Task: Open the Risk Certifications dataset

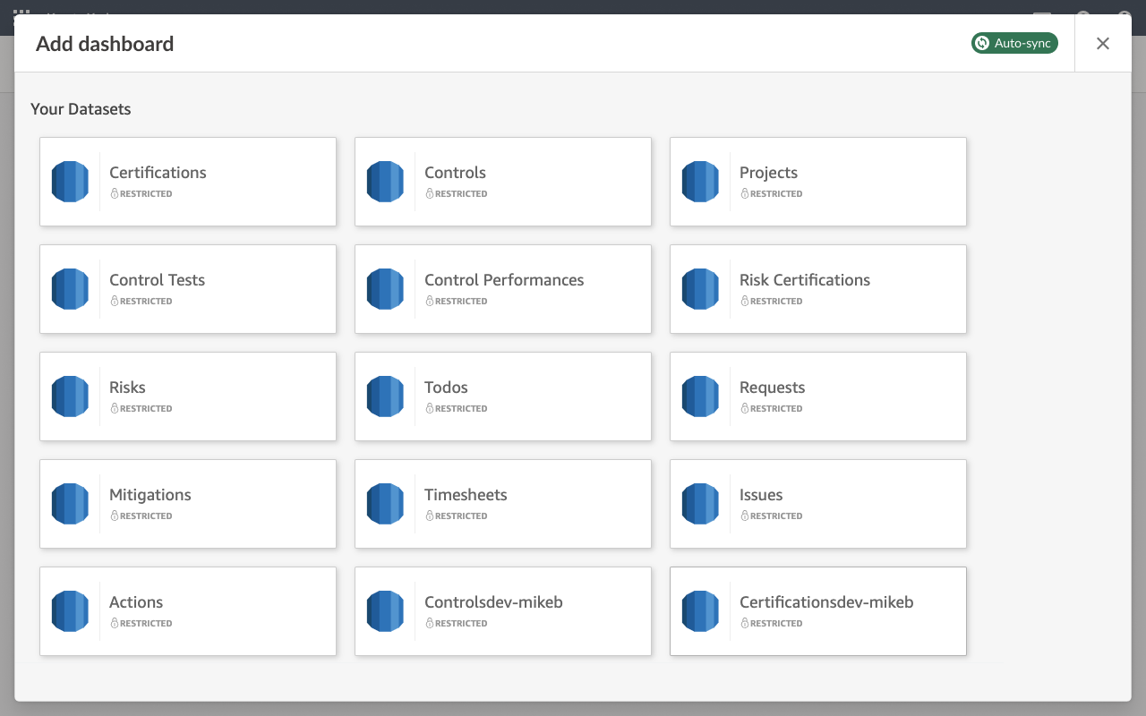Action: tap(818, 289)
